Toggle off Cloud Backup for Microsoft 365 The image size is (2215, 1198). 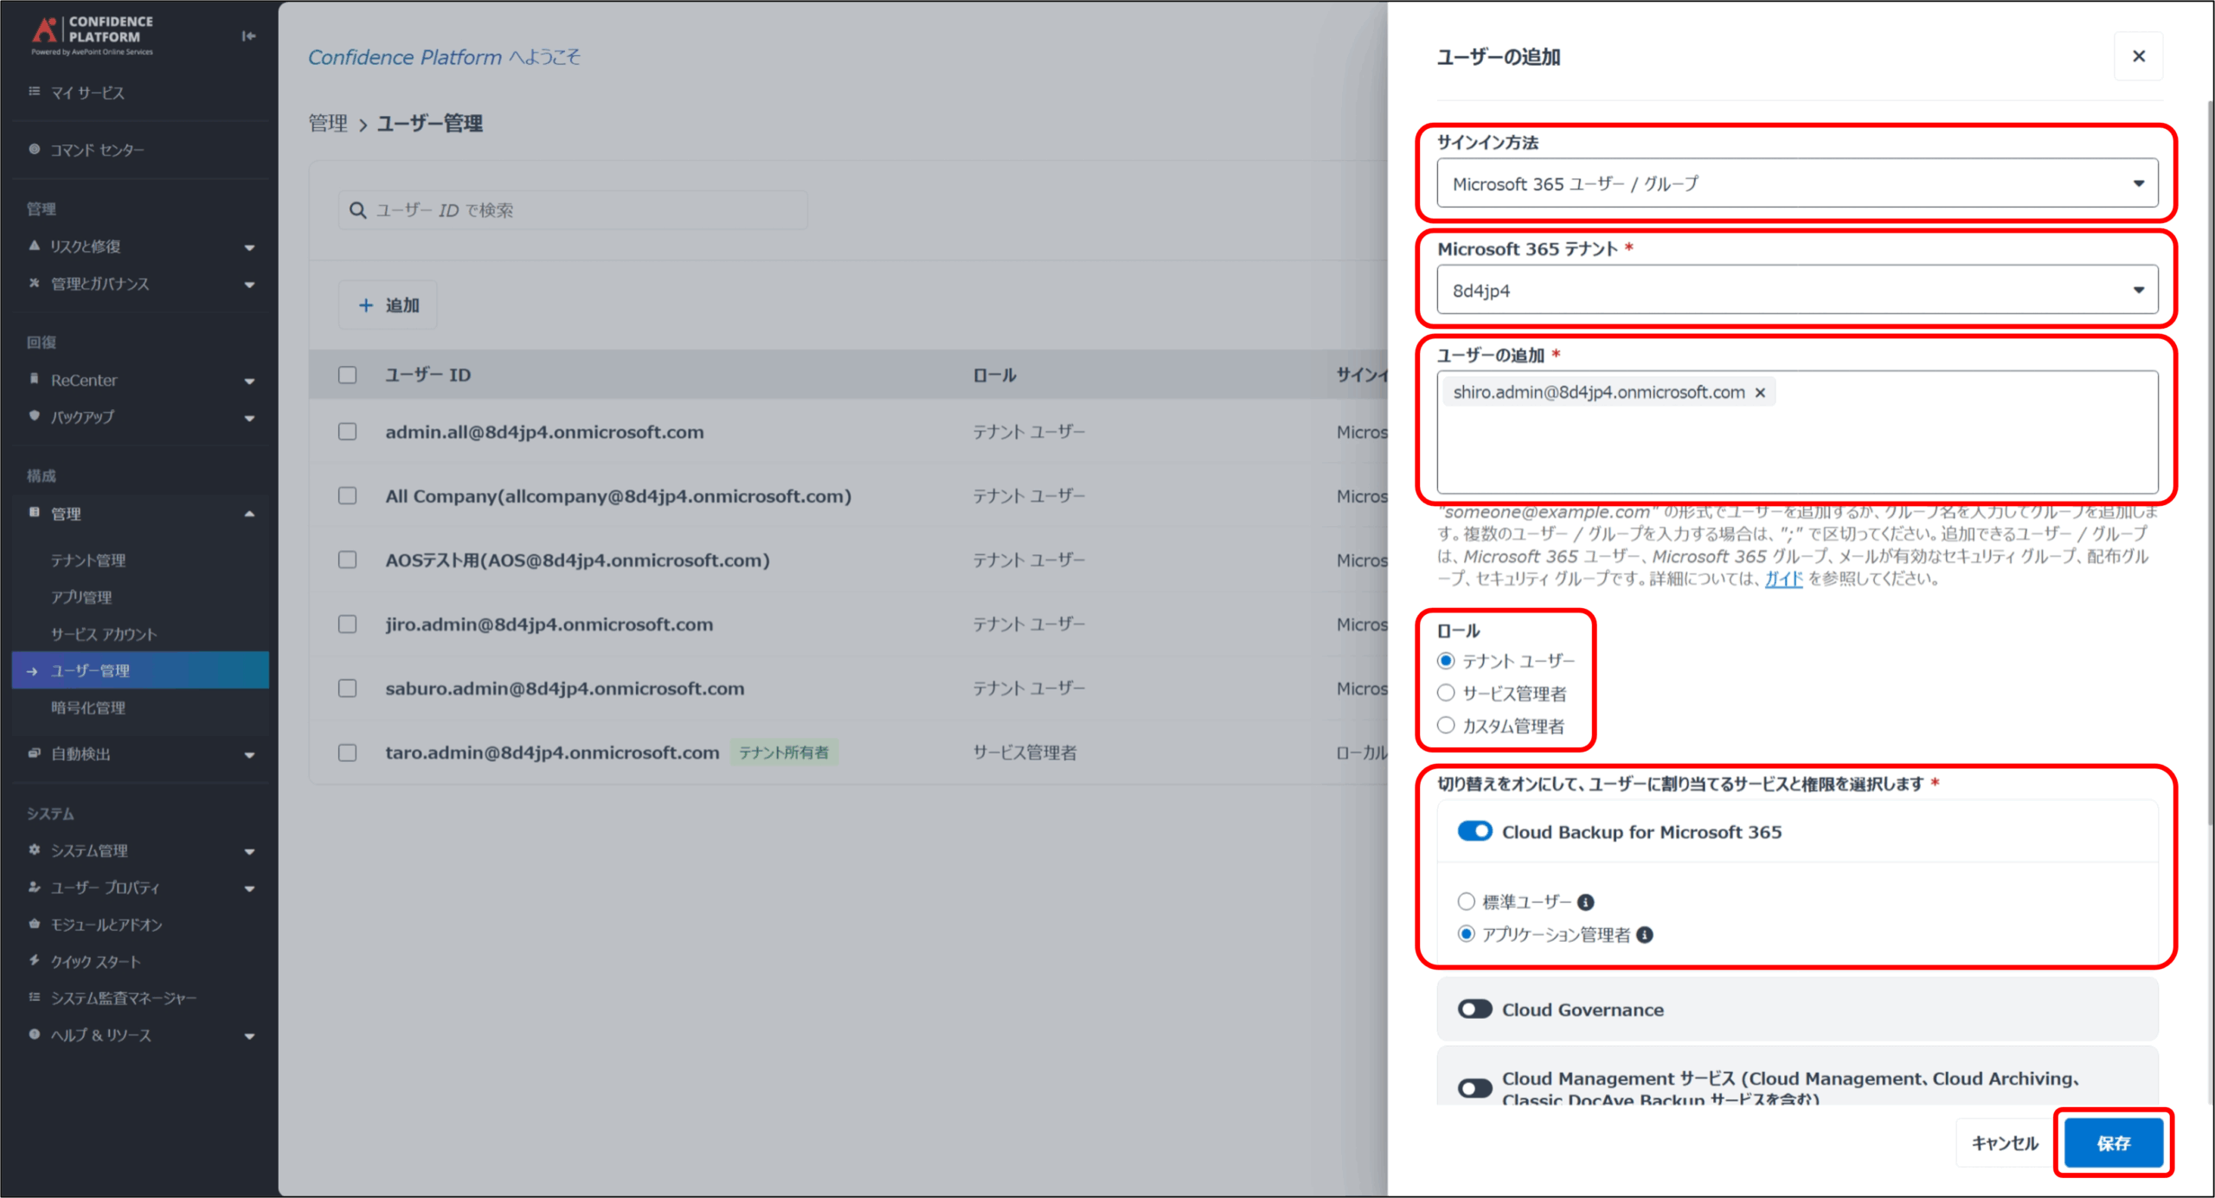point(1474,831)
